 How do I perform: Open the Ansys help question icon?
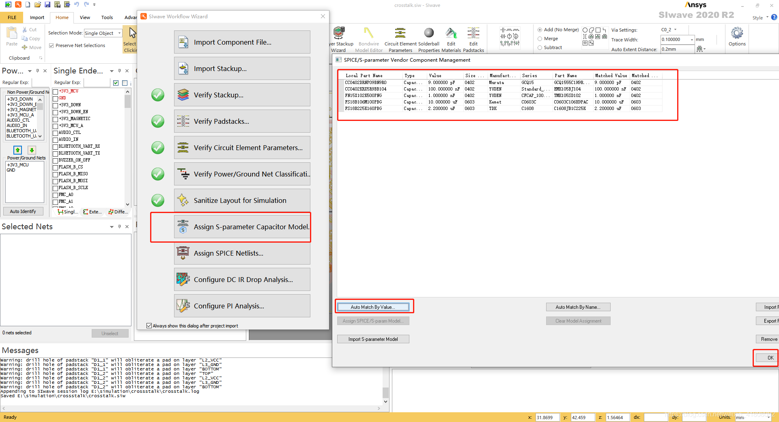click(774, 17)
